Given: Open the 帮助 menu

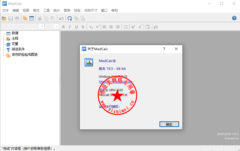Looking at the screenshot, I should [115, 11].
